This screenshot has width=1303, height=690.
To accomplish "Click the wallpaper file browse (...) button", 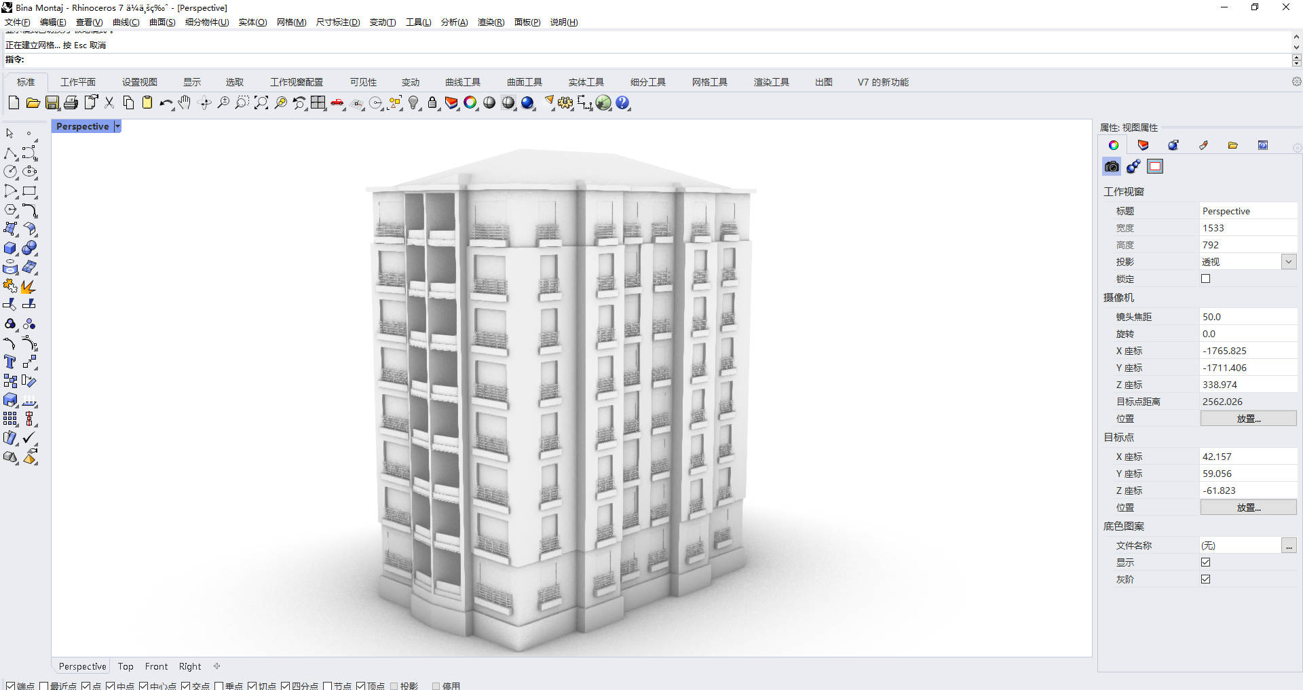I will click(x=1289, y=545).
